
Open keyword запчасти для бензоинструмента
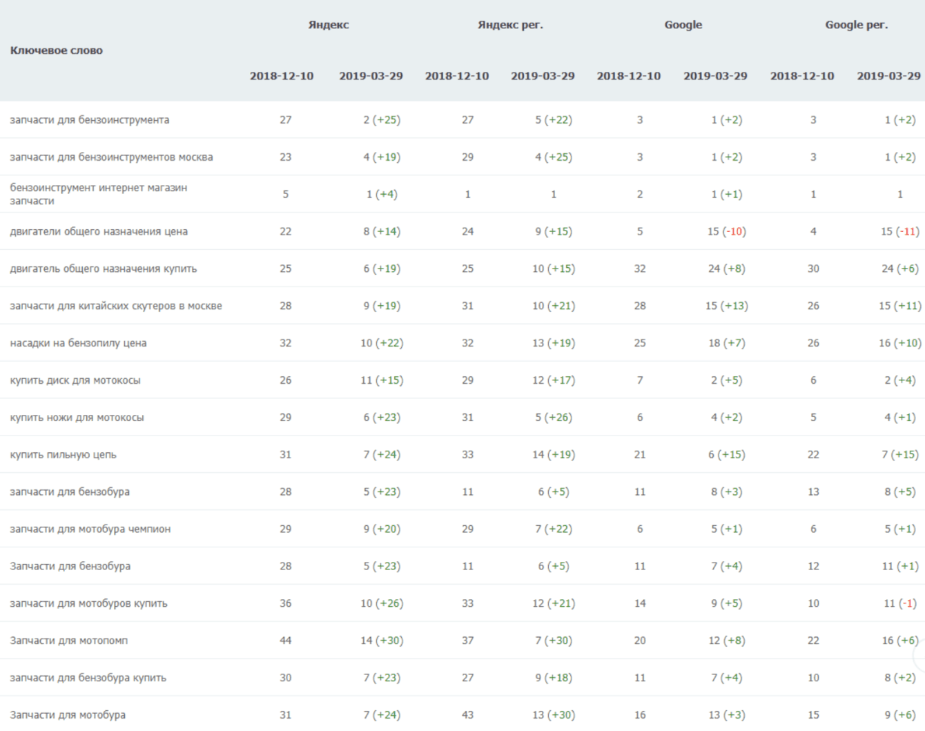90,120
